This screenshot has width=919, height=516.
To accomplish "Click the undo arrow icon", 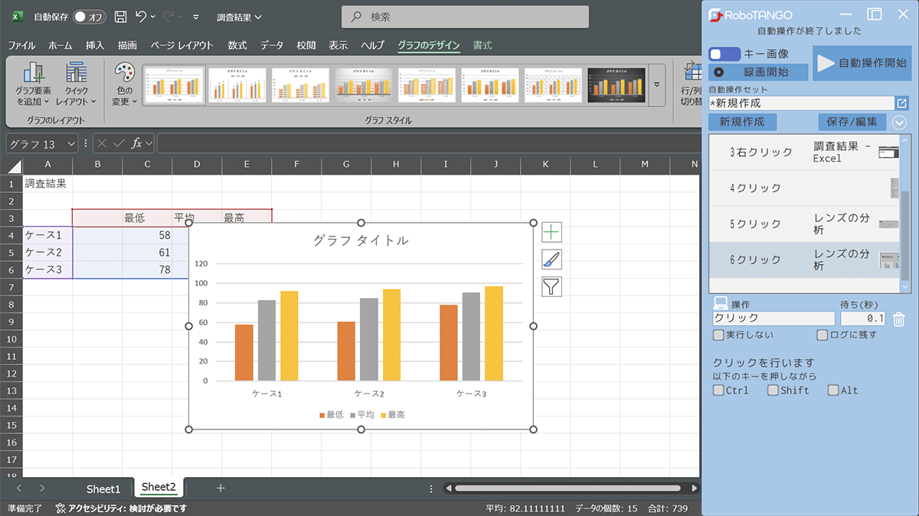I will click(x=141, y=17).
